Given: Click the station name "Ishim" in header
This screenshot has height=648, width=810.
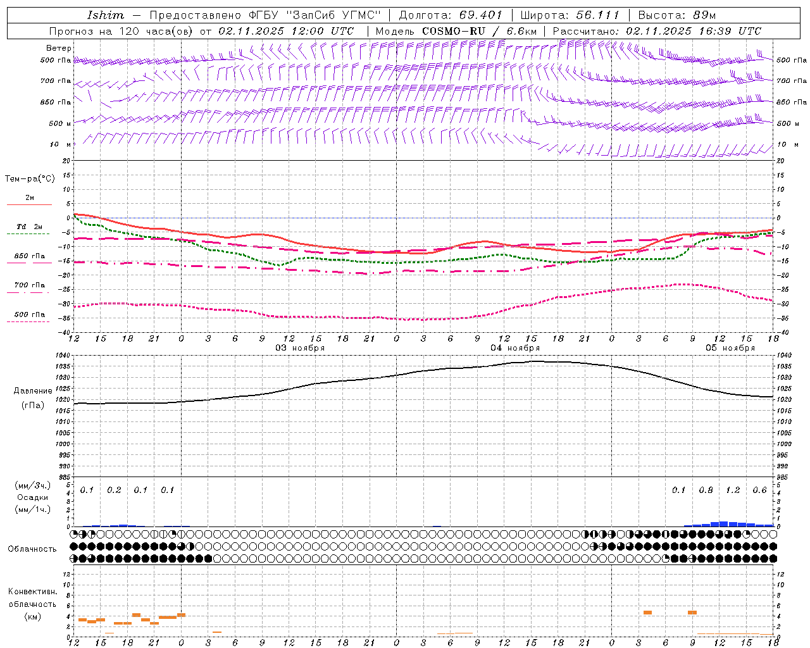Looking at the screenshot, I should click(105, 15).
